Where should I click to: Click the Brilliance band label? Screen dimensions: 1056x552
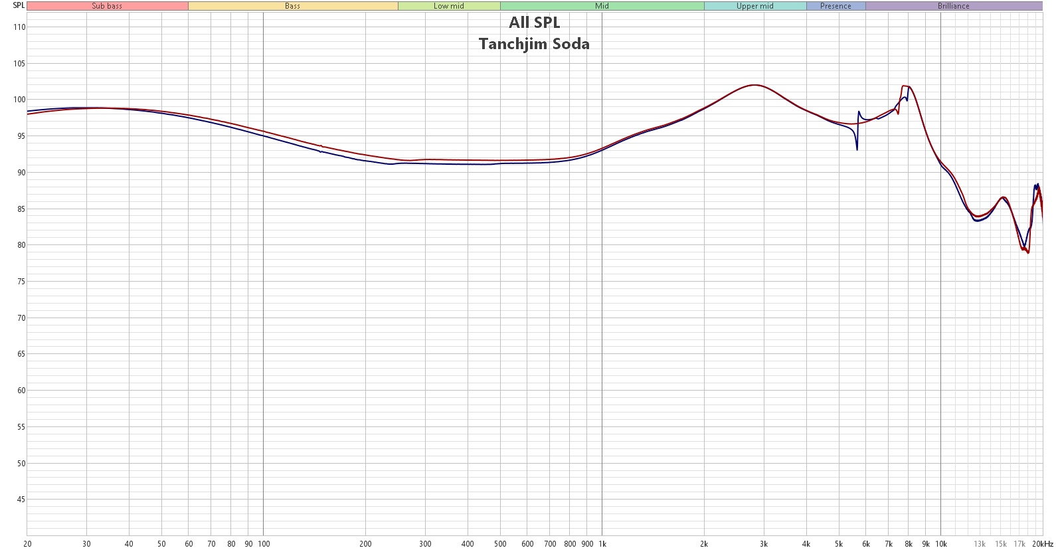point(954,6)
